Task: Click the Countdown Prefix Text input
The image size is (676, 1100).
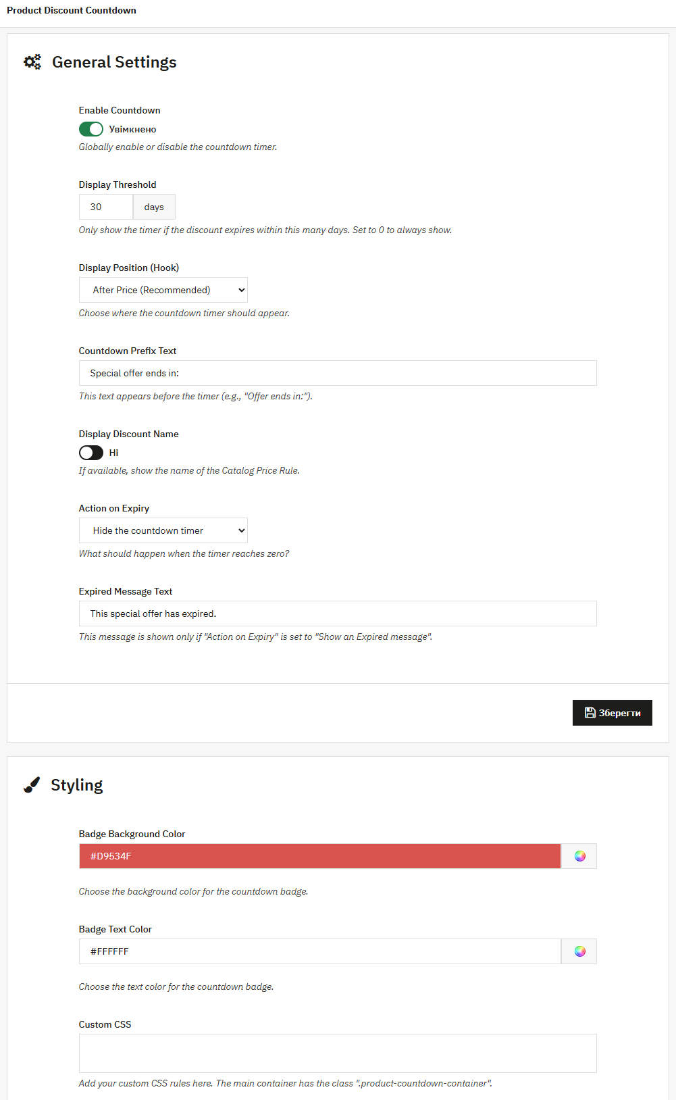Action: coord(338,373)
